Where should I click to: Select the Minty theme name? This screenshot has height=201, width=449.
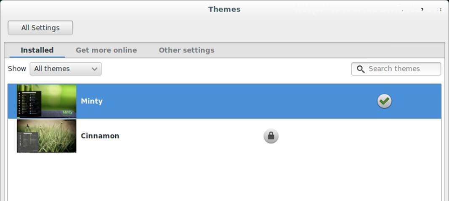tap(92, 101)
